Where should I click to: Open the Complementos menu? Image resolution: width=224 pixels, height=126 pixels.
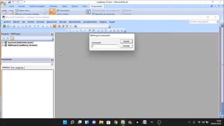click(90, 22)
